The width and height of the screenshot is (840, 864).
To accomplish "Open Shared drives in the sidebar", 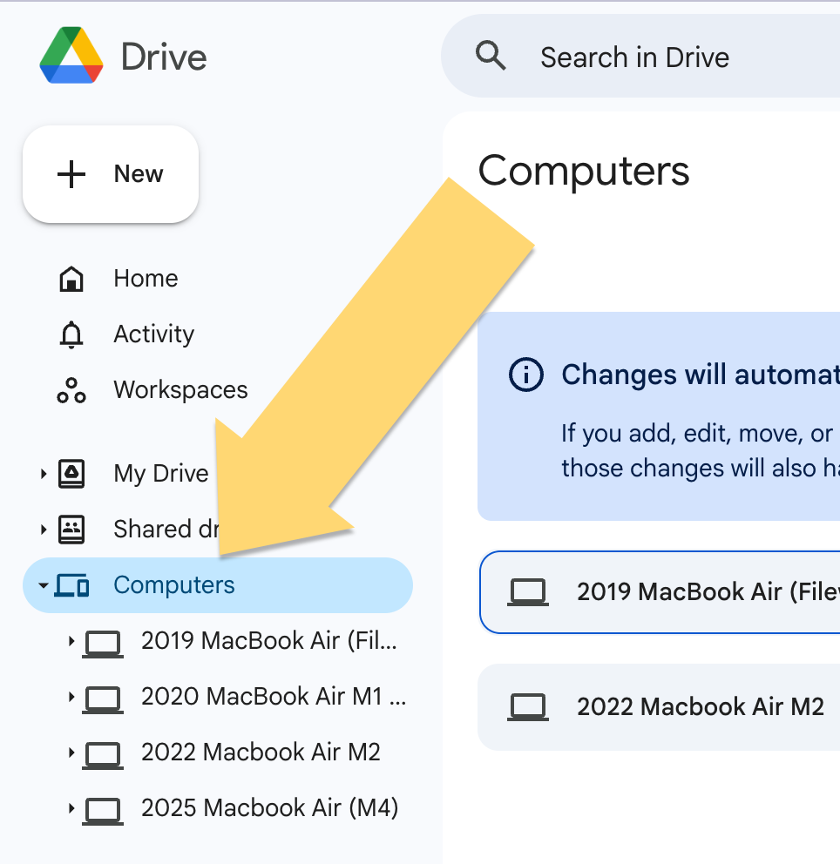I will tap(166, 529).
